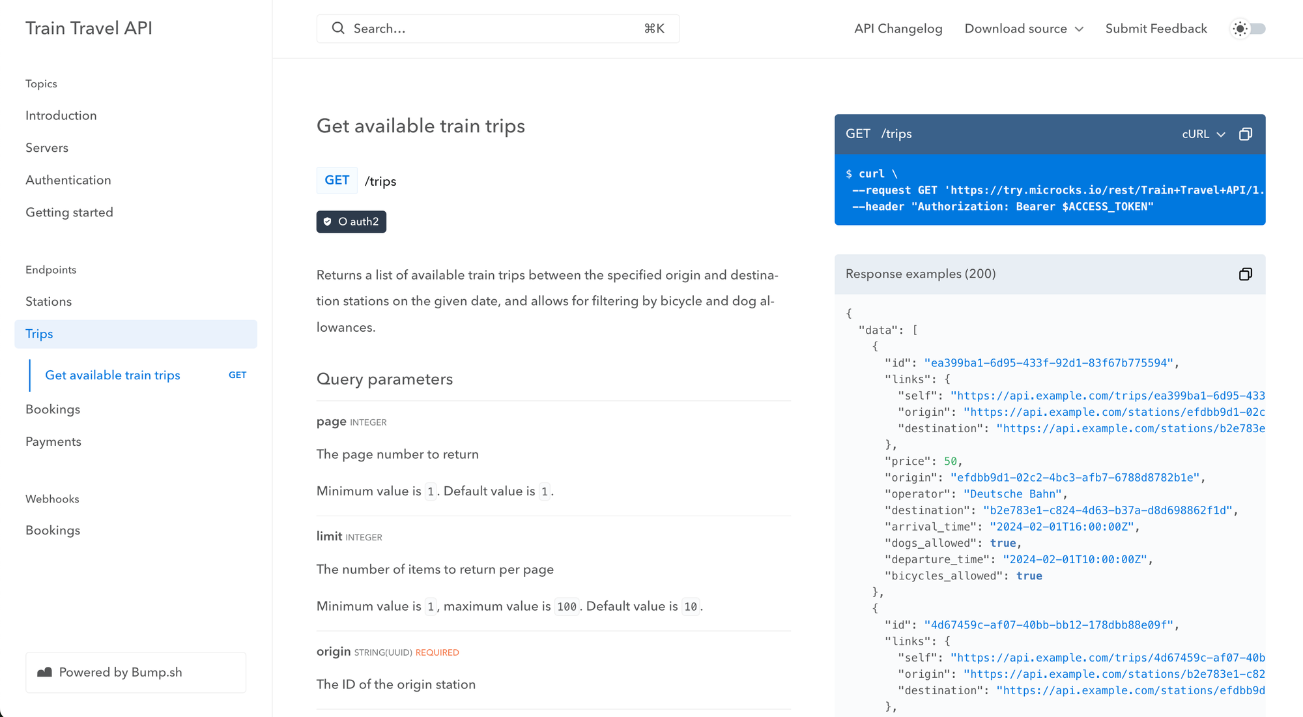Screen dimensions: 1303x717
Task: Open the API Changelog link
Action: [x=898, y=29]
